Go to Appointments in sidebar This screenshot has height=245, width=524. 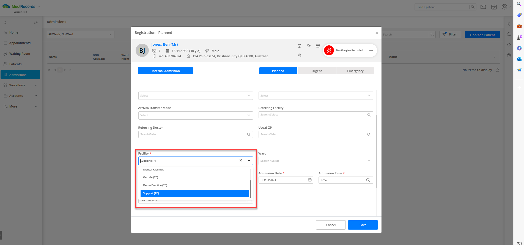20,43
